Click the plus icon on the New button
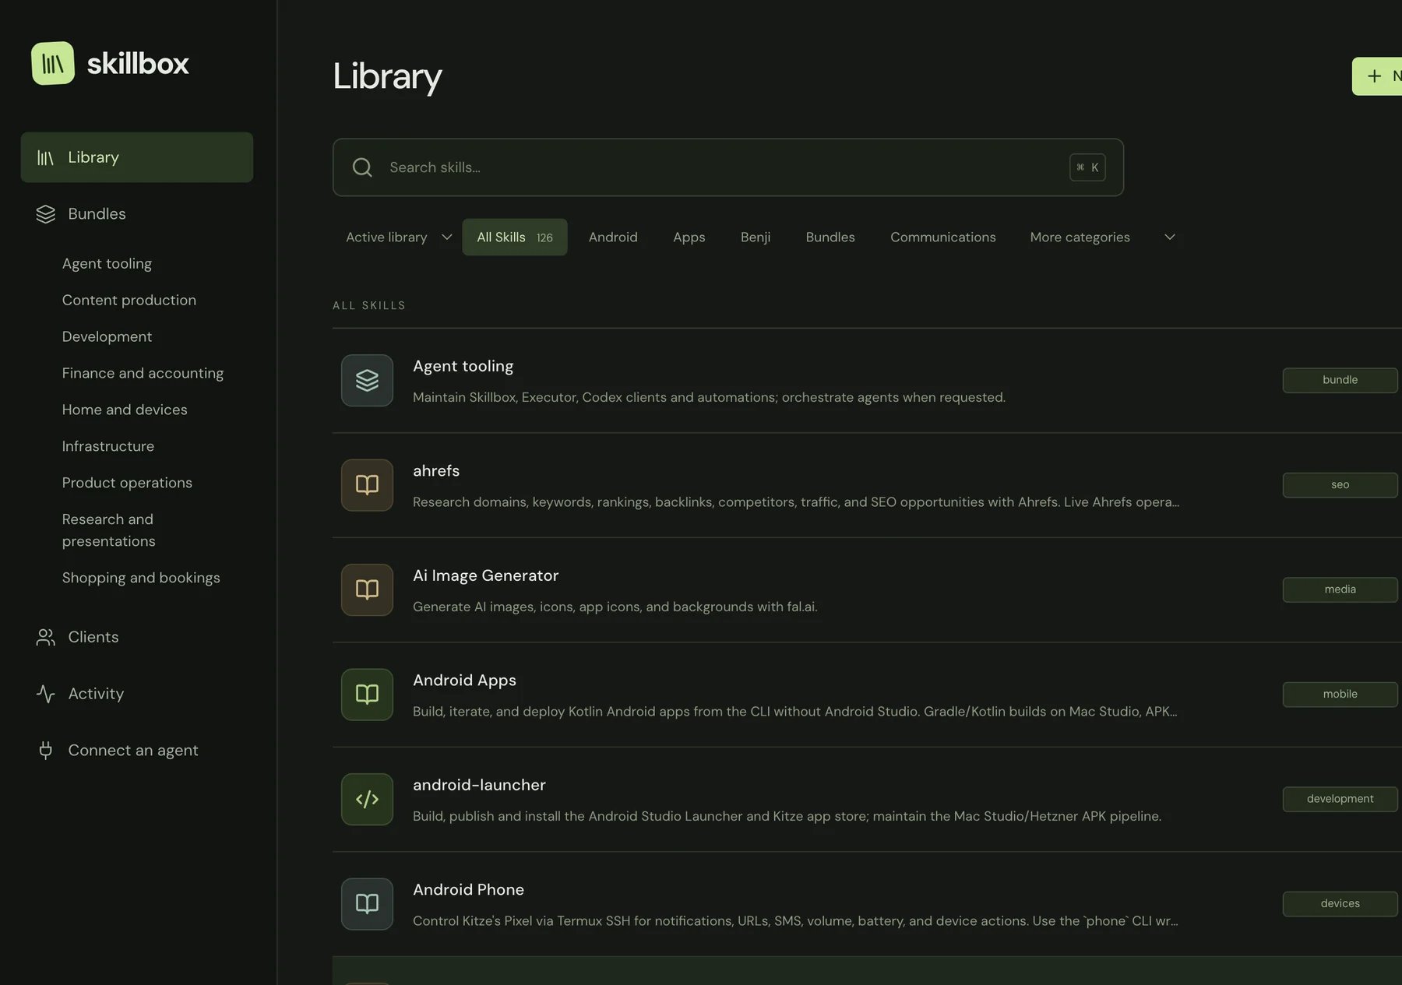The width and height of the screenshot is (1402, 985). tap(1375, 76)
